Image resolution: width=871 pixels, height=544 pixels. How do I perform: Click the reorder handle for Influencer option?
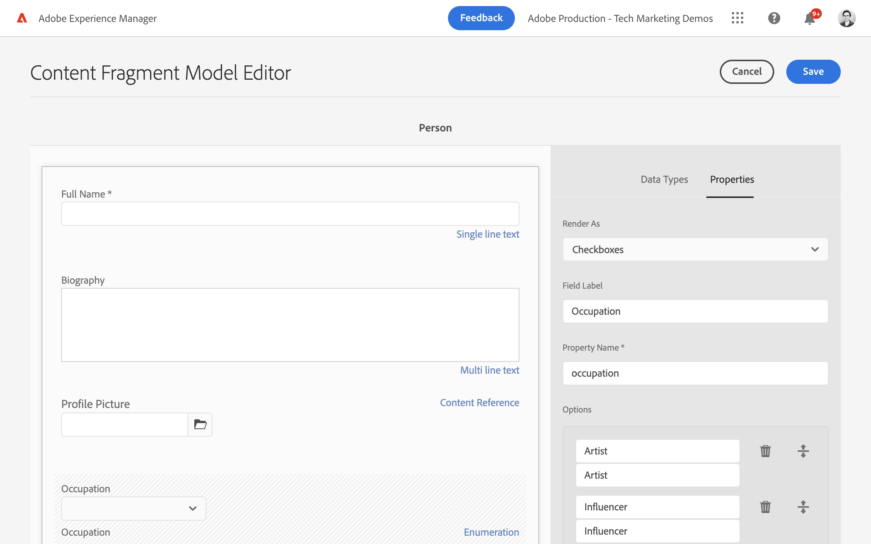click(x=803, y=507)
